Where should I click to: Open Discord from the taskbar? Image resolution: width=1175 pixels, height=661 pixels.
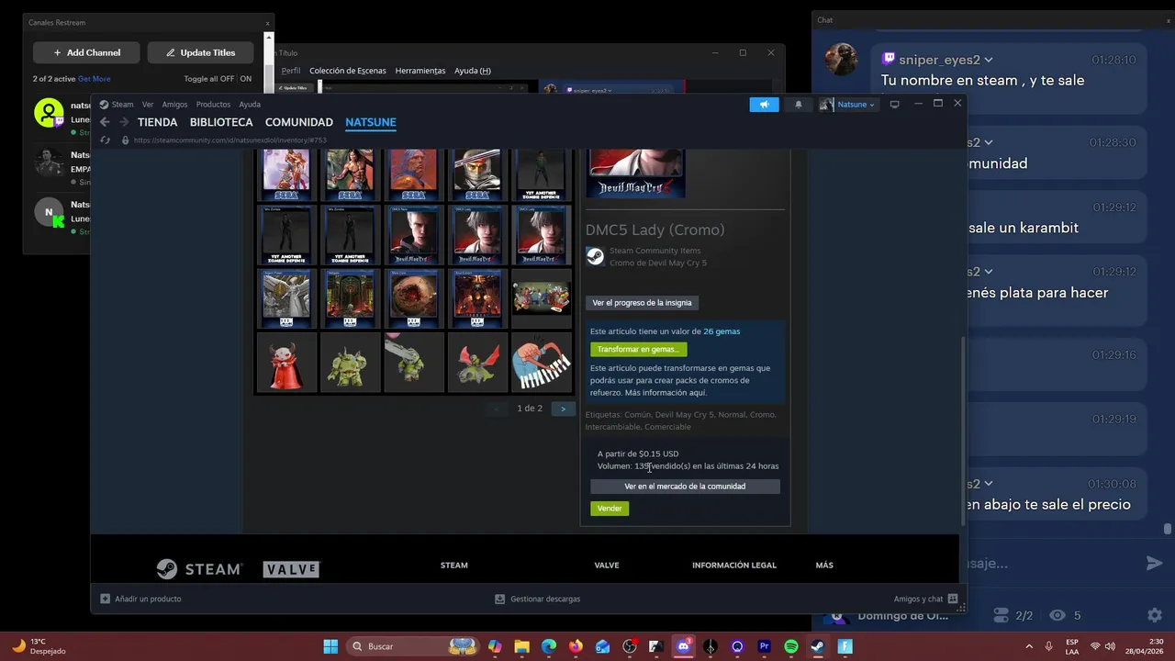[x=684, y=646]
